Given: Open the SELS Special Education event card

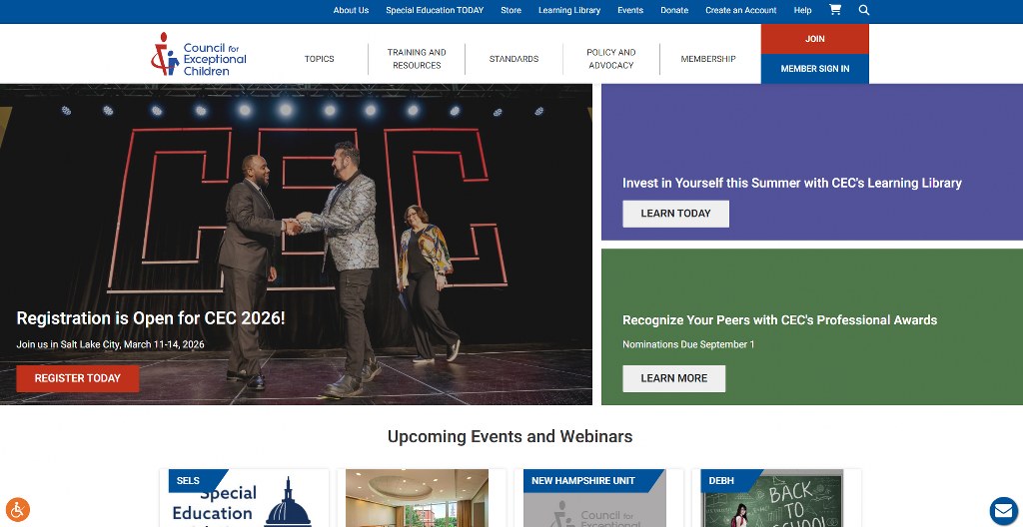Looking at the screenshot, I should pos(244,498).
